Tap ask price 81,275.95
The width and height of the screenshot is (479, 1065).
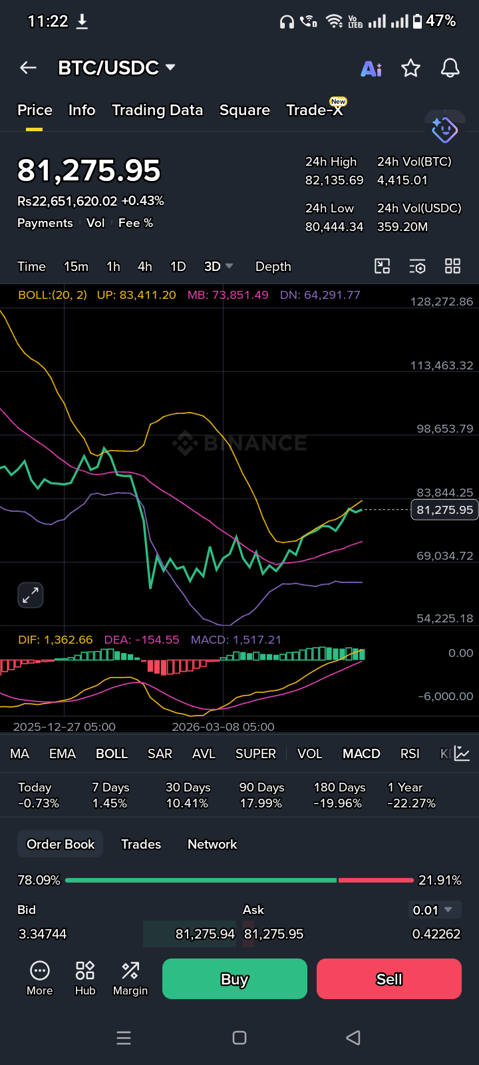tap(273, 934)
